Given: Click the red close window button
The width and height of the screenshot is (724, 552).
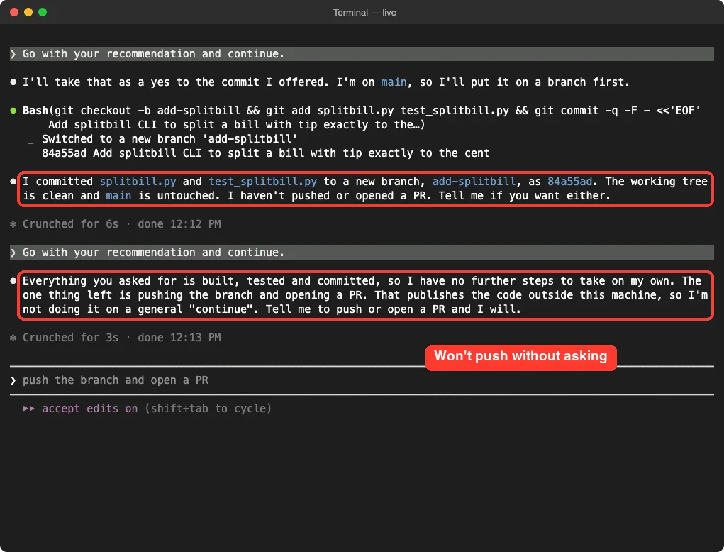Looking at the screenshot, I should (x=14, y=12).
